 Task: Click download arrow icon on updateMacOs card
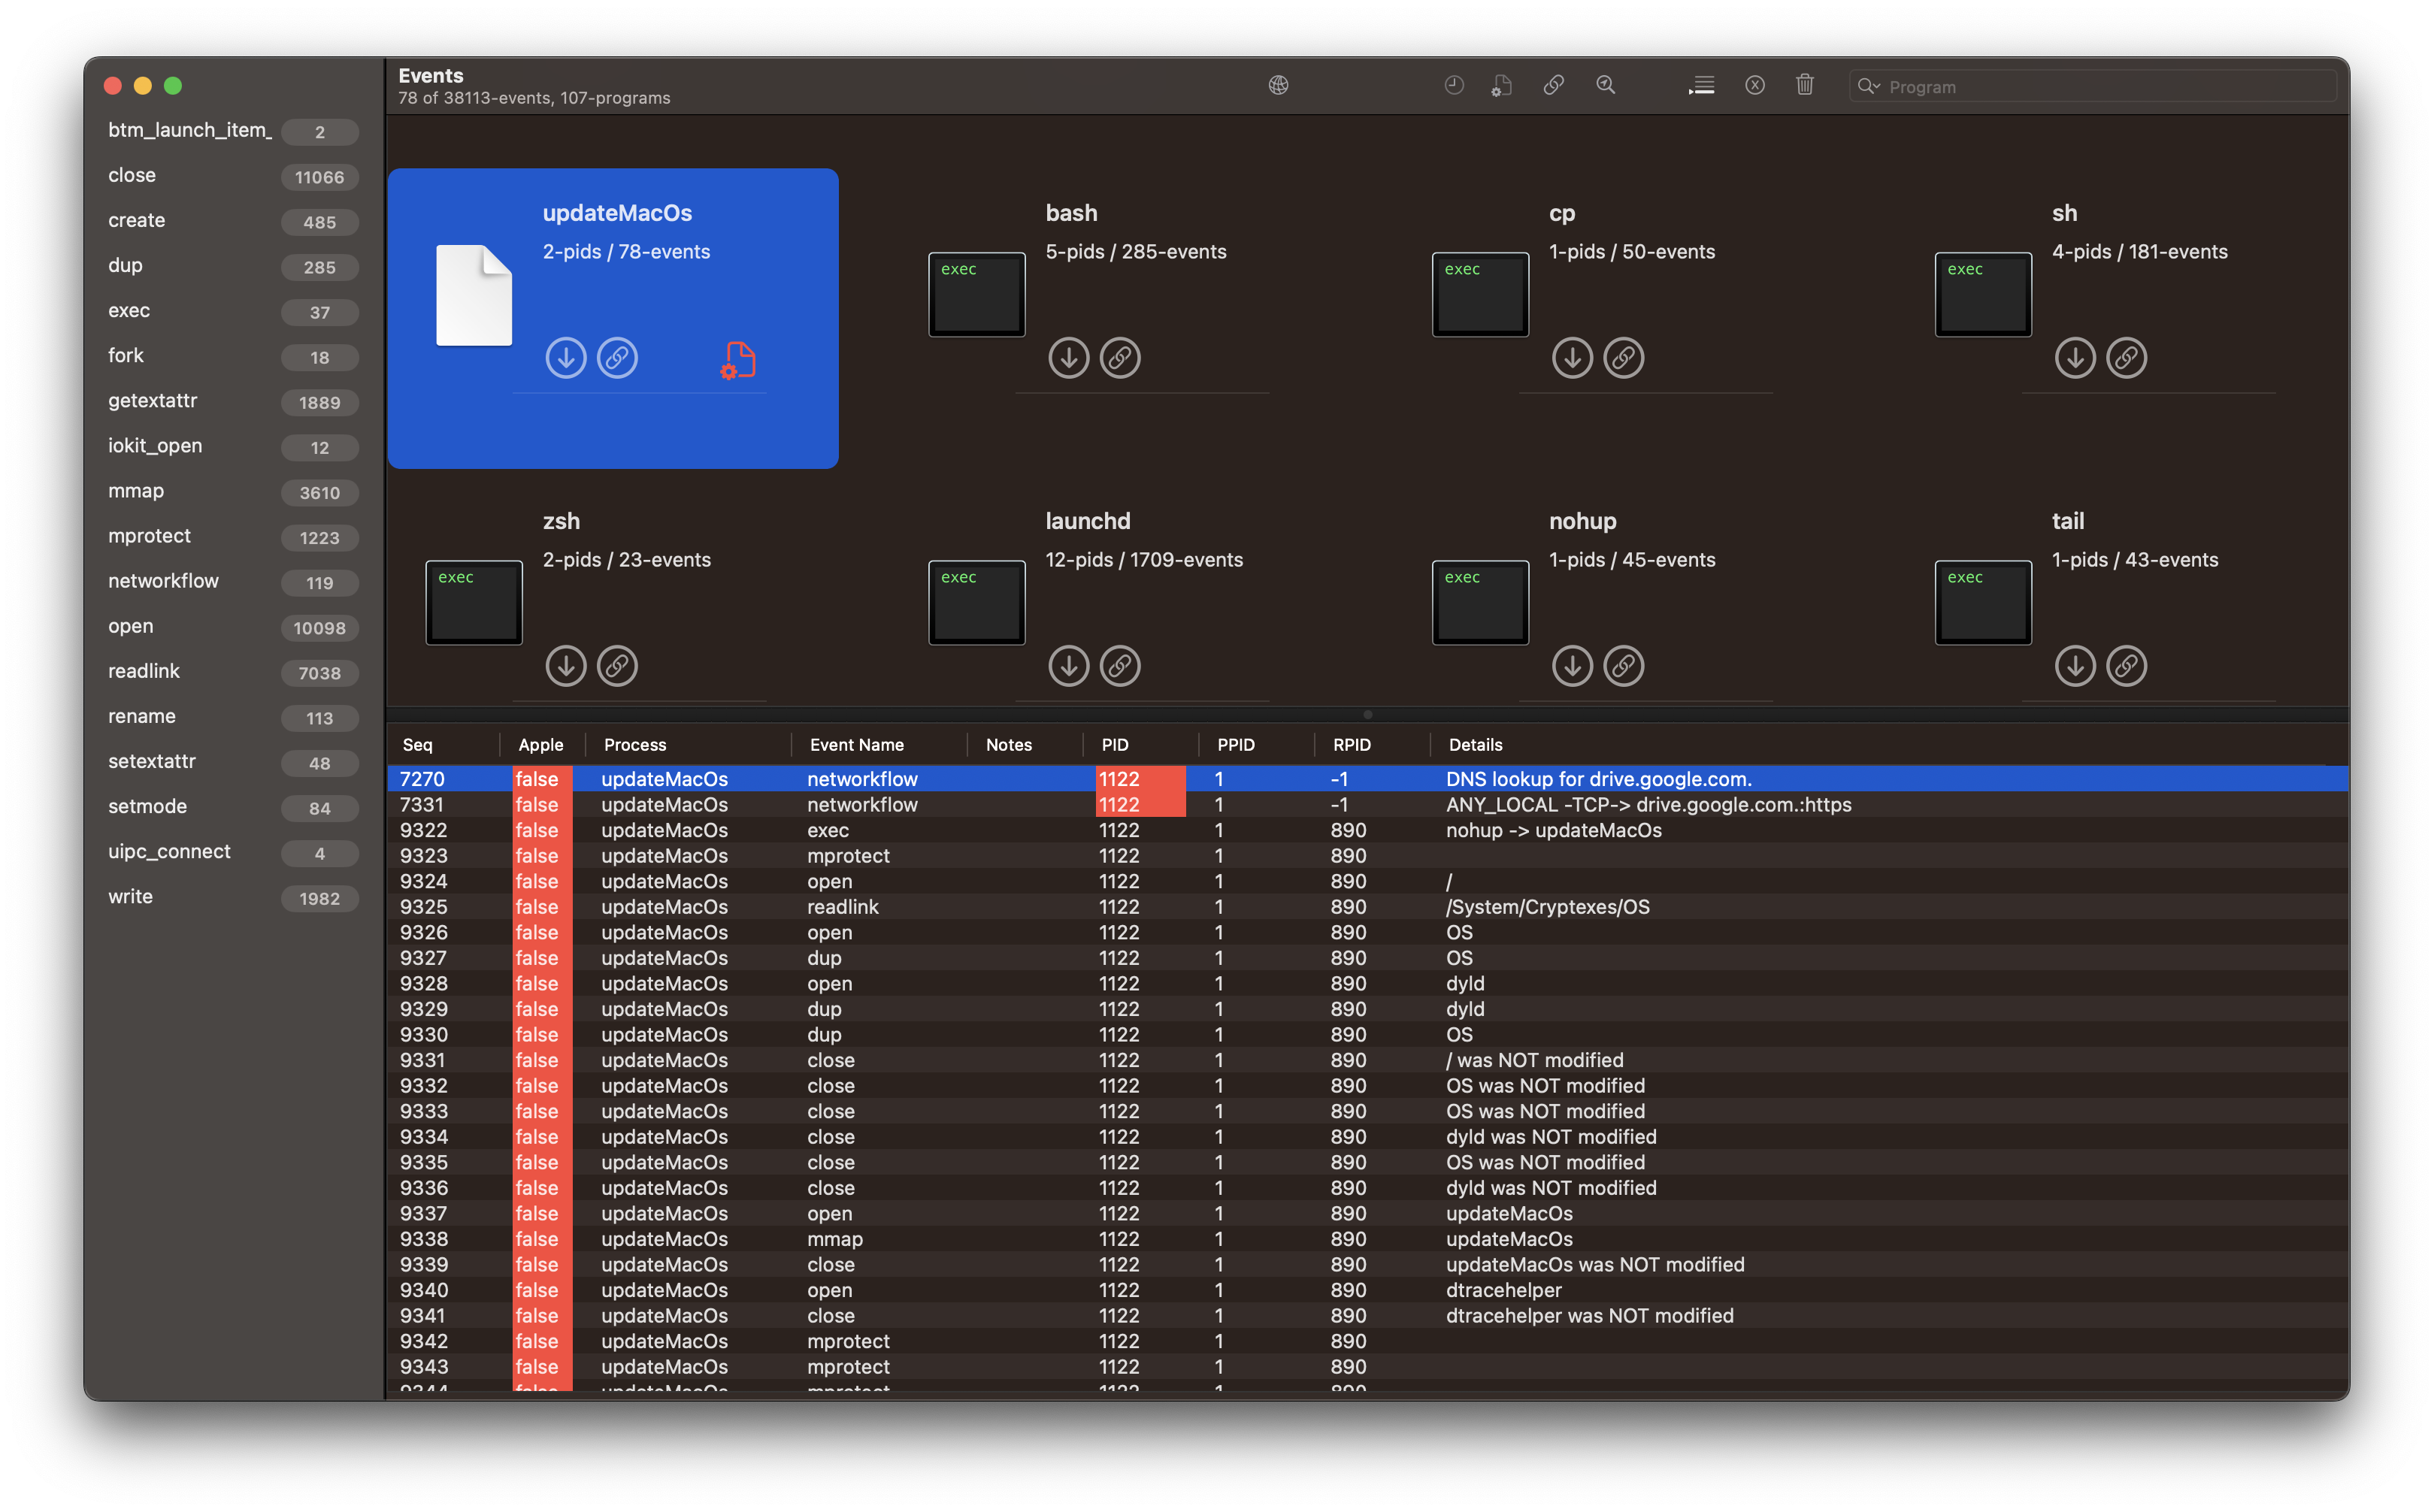click(566, 358)
